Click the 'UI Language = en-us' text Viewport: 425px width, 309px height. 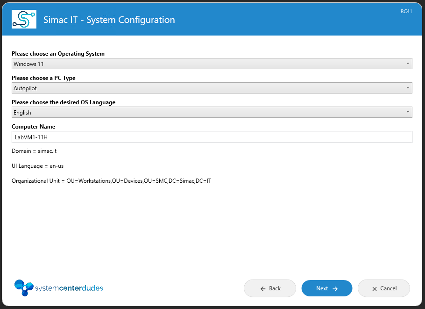coord(38,166)
